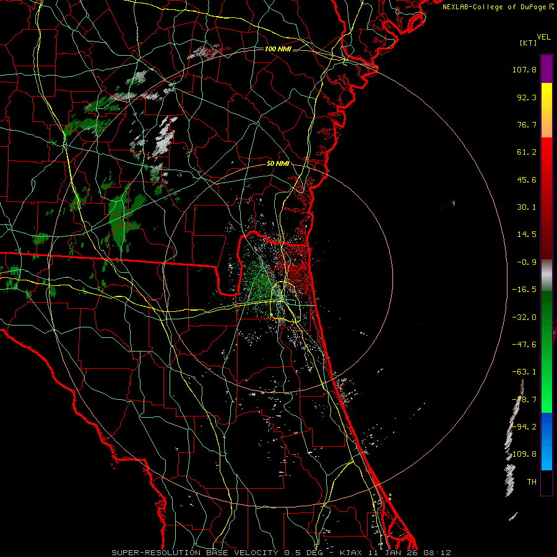The width and height of the screenshot is (557, 557).
Task: Click the -47.6 value on velocity scale
Action: pos(524,345)
